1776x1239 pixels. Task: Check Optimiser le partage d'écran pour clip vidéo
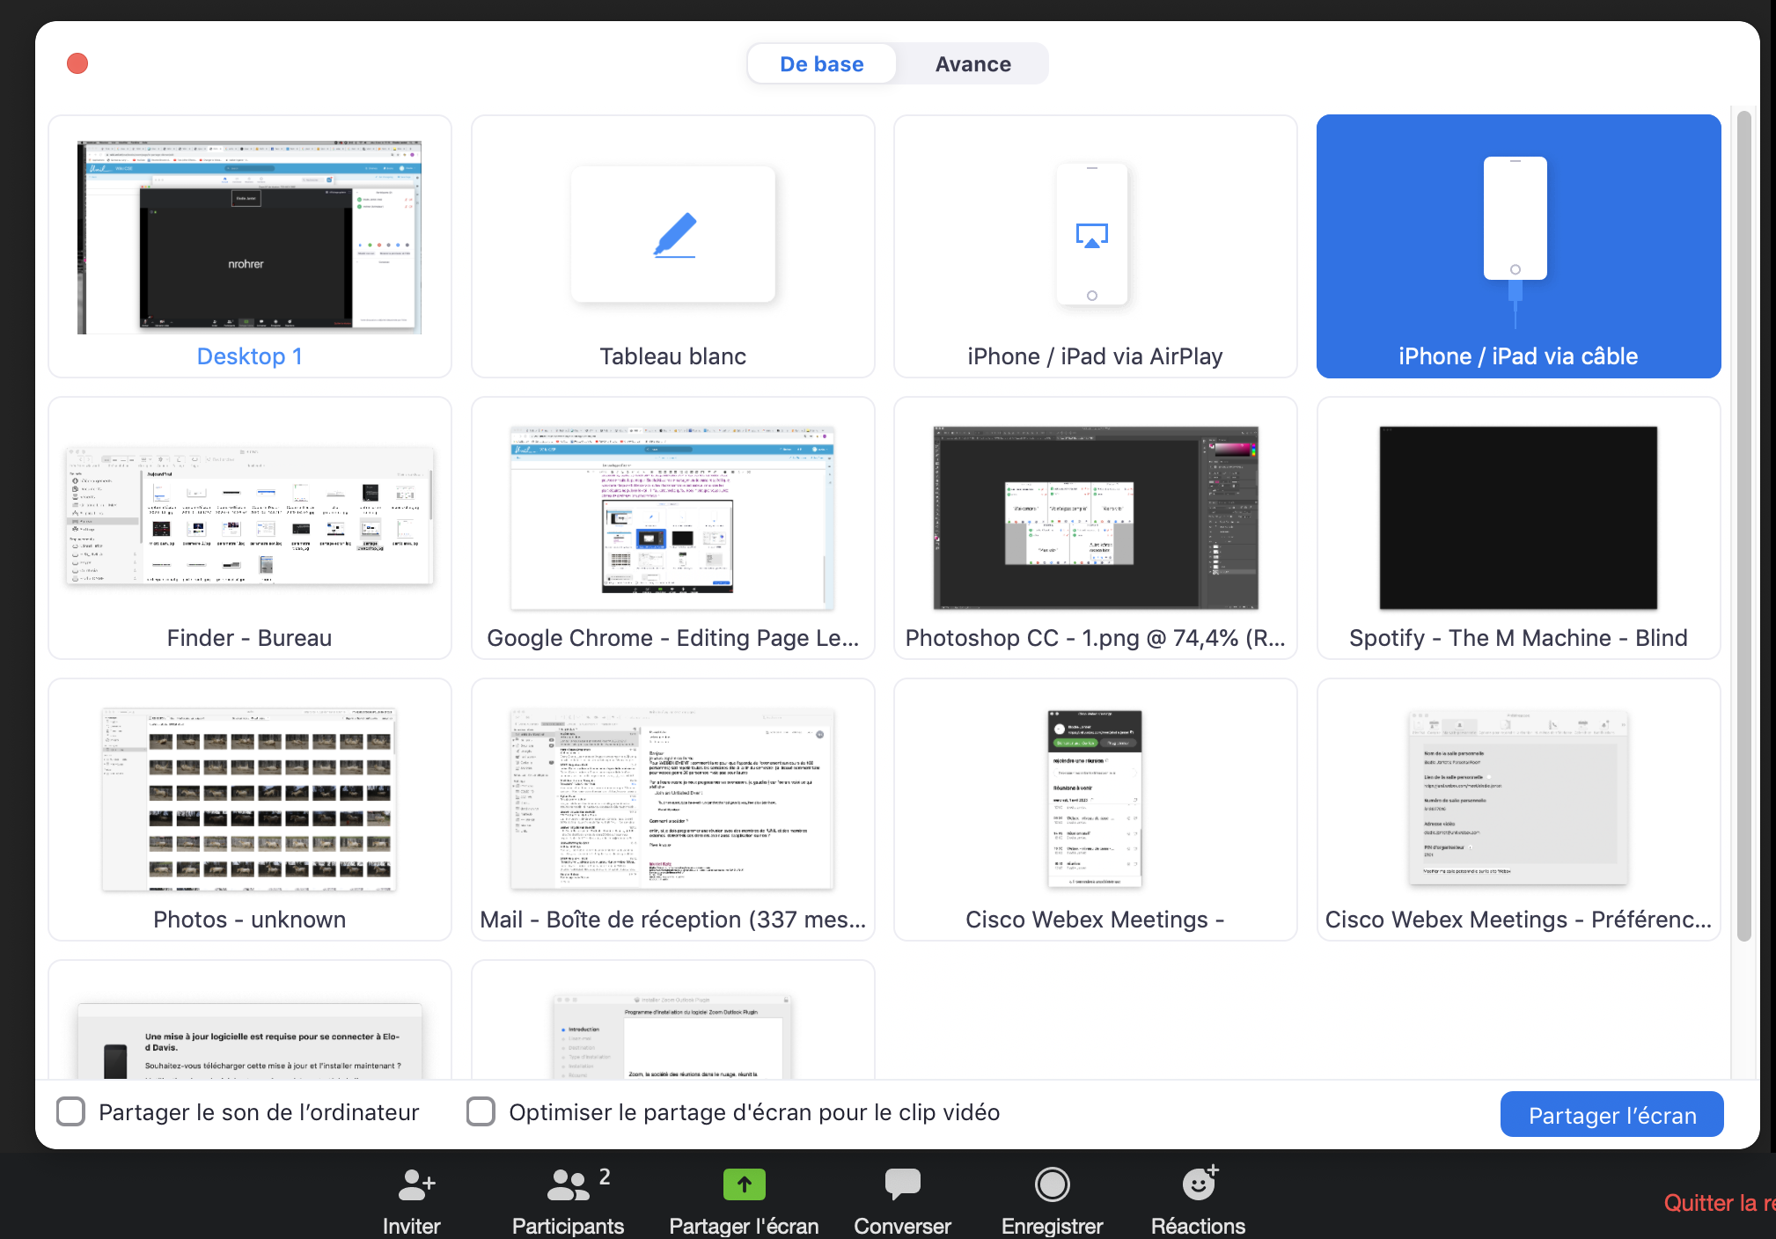481,1111
